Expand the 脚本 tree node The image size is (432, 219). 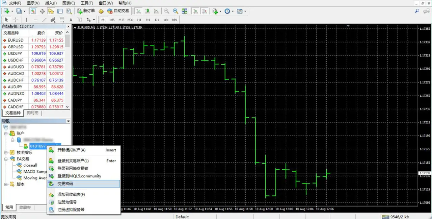click(x=6, y=184)
